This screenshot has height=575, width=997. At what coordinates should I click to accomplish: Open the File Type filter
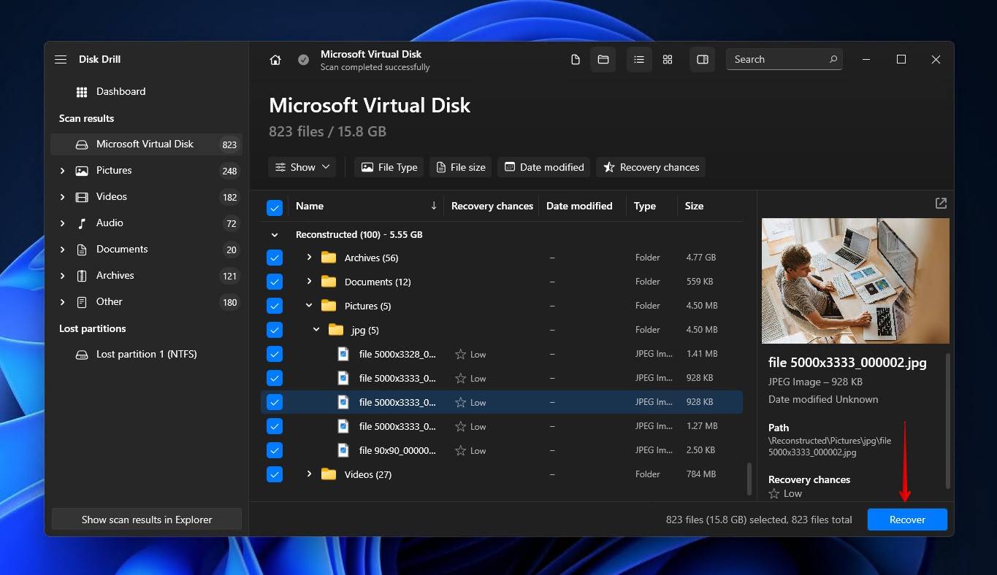pyautogui.click(x=389, y=167)
